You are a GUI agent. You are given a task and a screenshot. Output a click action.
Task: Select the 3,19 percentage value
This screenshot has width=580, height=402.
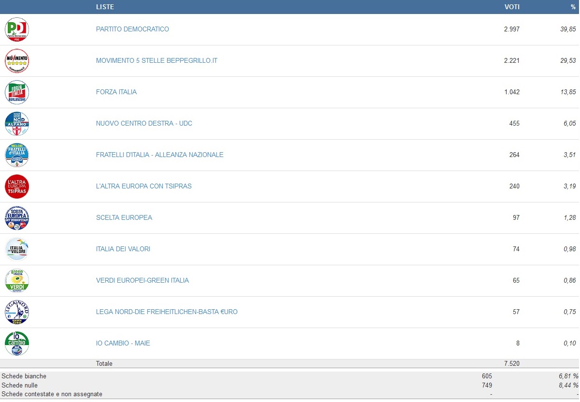(x=570, y=186)
